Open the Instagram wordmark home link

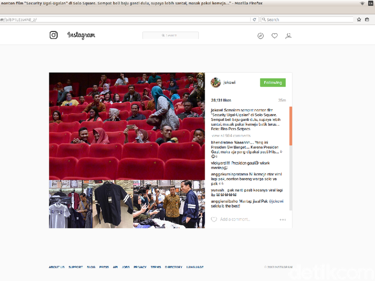pos(81,35)
